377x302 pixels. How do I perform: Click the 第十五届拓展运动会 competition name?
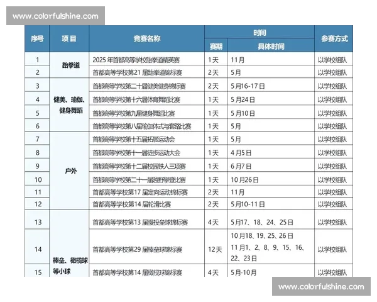pos(134,140)
